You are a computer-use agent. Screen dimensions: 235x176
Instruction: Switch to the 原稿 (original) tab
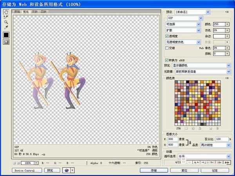[x=17, y=12]
